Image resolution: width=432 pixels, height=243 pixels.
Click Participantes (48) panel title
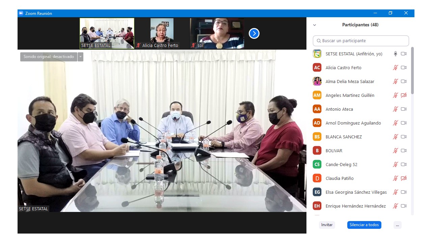point(360,25)
